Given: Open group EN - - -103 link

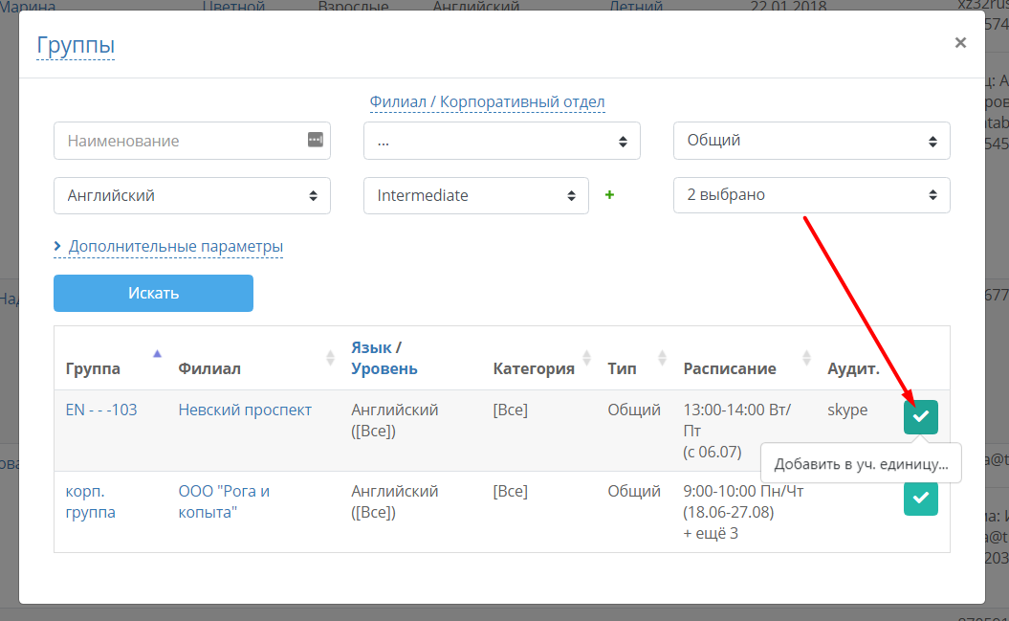Looking at the screenshot, I should click(101, 410).
